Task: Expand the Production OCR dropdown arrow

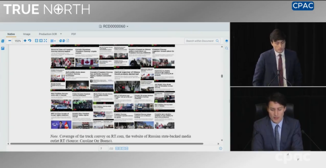Action: pyautogui.click(x=61, y=34)
